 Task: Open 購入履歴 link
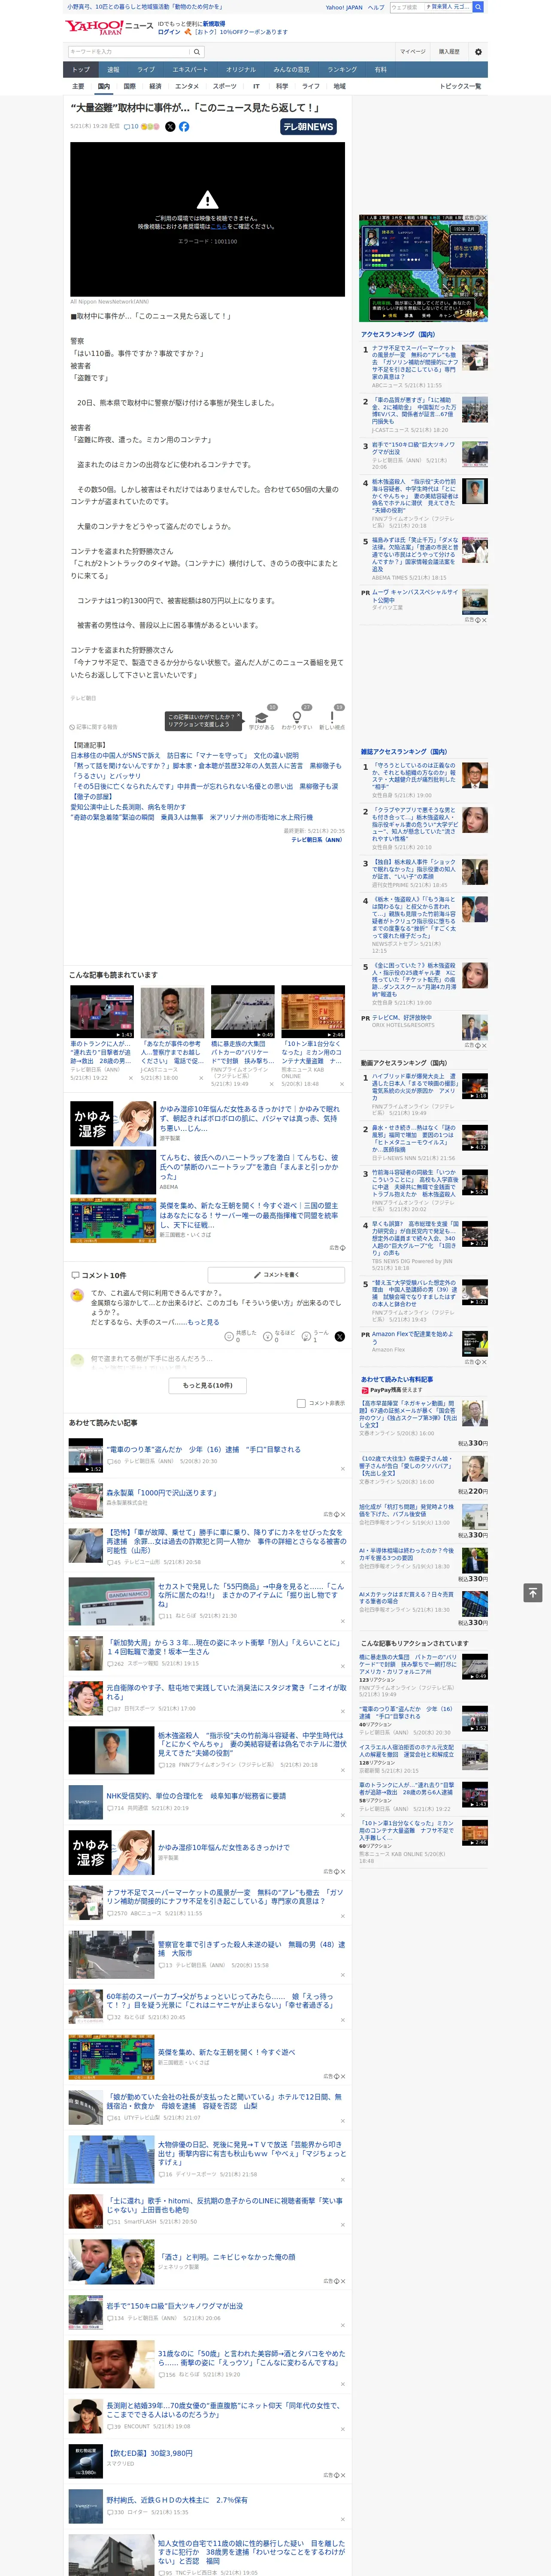(x=449, y=52)
